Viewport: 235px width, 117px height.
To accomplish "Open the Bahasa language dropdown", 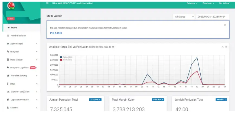I will point(192,3).
